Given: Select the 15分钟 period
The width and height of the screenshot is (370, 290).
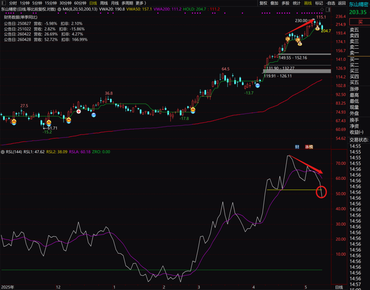Looking at the screenshot, I should [51, 3].
